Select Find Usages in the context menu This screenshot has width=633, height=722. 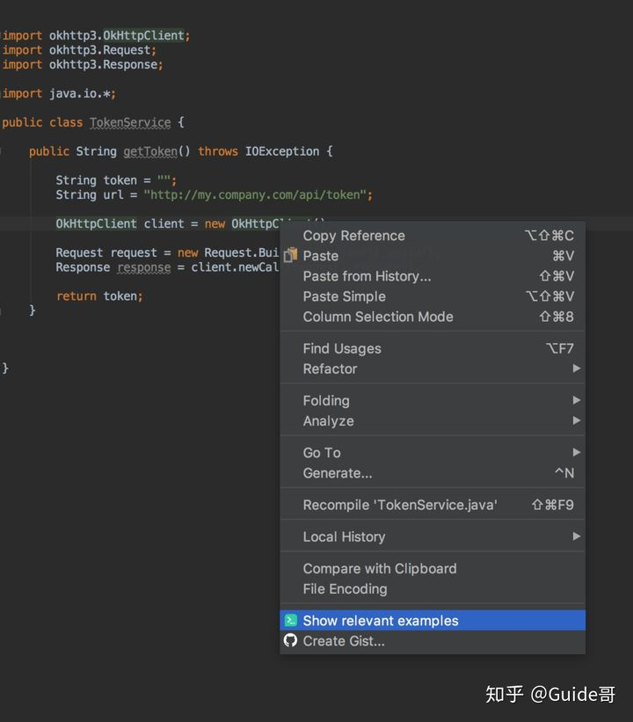click(x=342, y=348)
